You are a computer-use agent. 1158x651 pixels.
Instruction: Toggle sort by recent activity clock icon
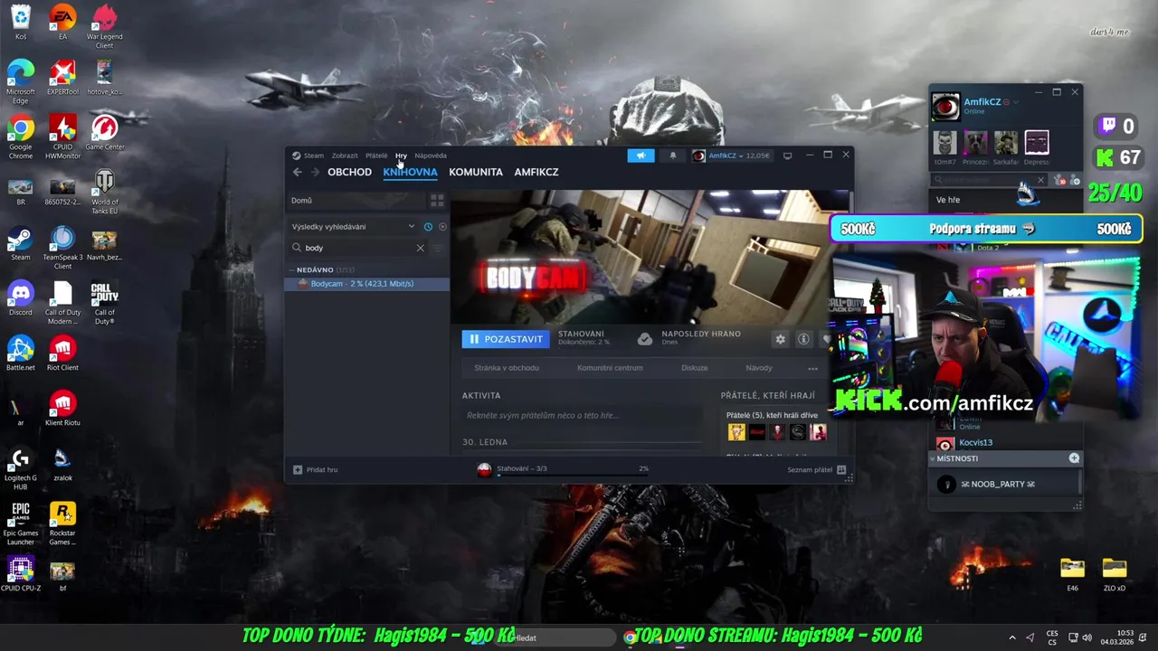[428, 227]
